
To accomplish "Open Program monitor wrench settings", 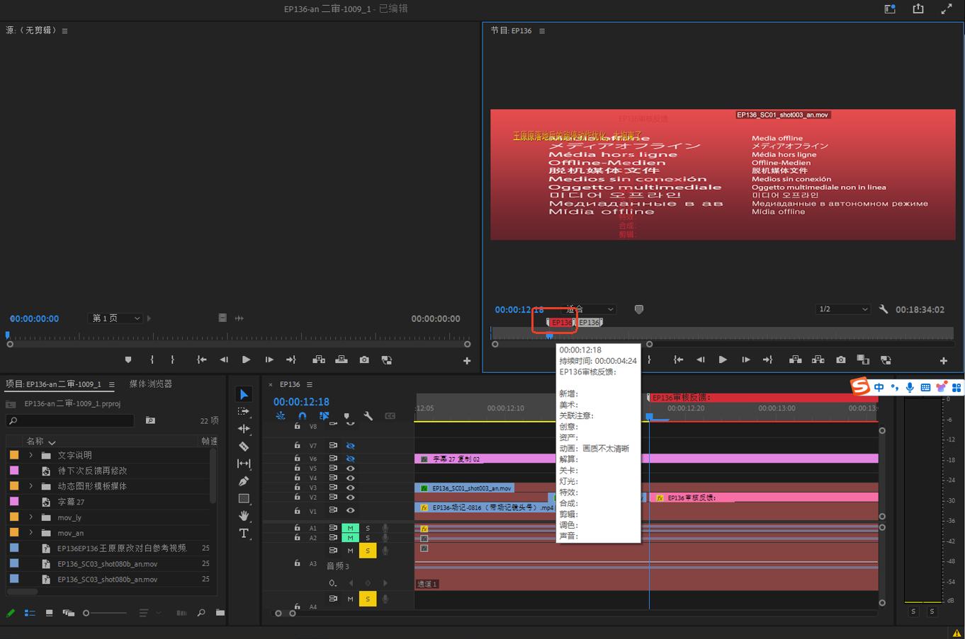I will [x=884, y=309].
